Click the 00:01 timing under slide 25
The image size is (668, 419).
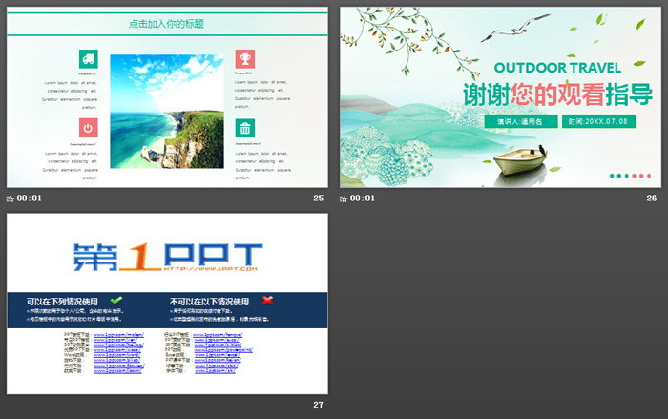point(29,199)
